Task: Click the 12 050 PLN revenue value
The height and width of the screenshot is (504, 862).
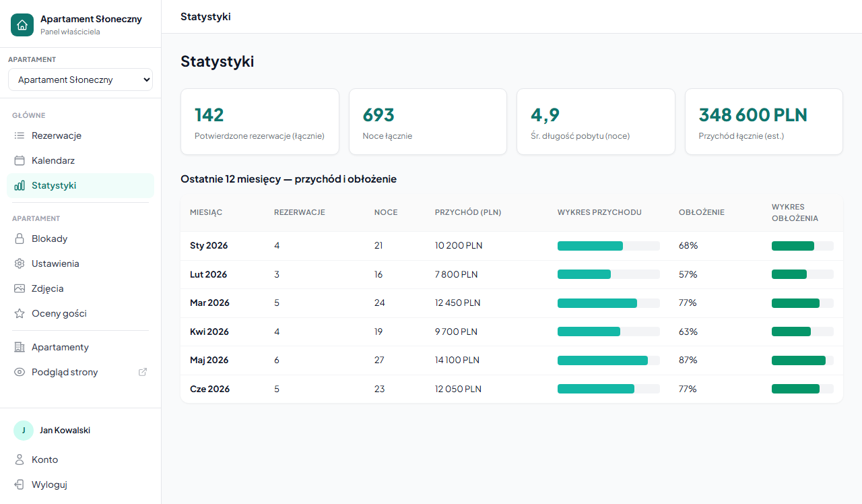Action: [x=458, y=389]
